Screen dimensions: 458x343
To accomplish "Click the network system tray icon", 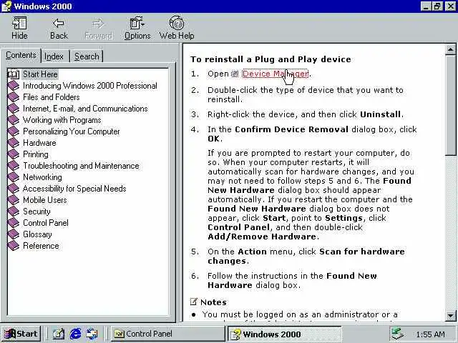I will click(x=398, y=334).
